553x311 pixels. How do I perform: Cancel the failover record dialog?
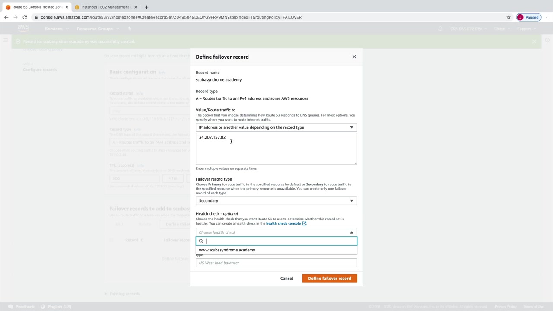coord(286,279)
